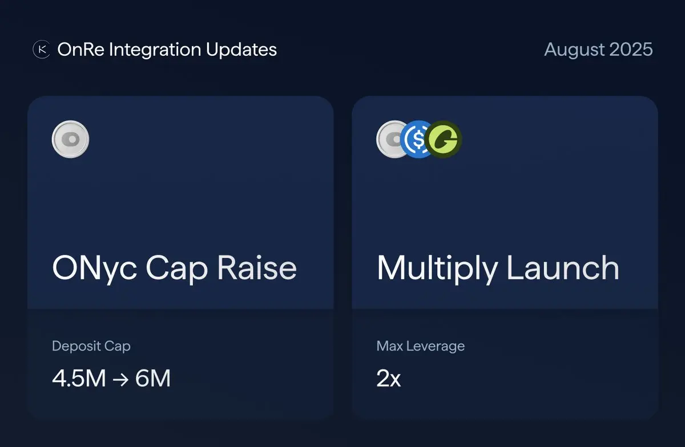The image size is (685, 447).
Task: Click the 6M new cap figure
Action: pos(153,379)
